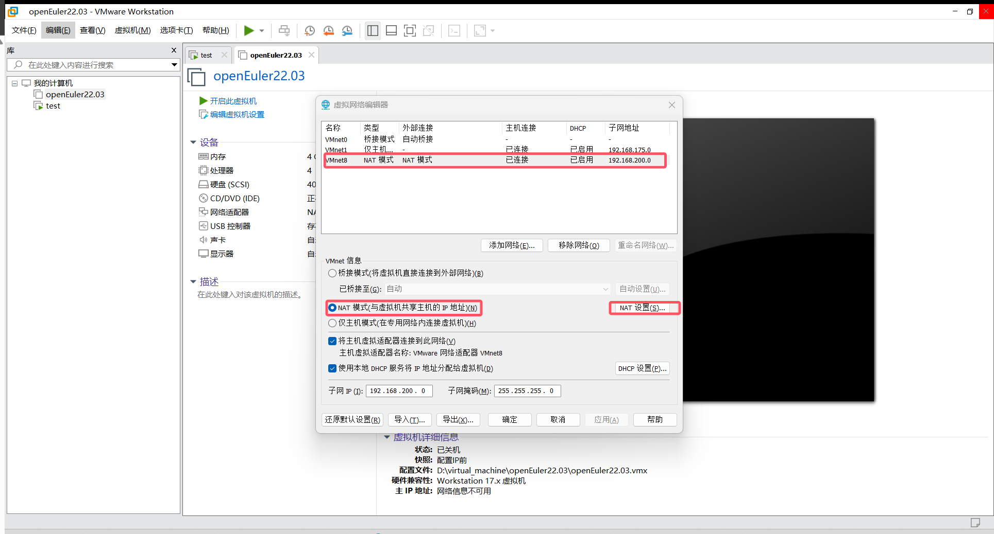Viewport: 994px width, 534px height.
Task: Open DHCP 设置(P)... dialog
Action: click(x=642, y=368)
